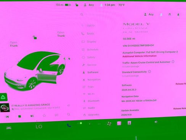Tap the VIN number text
Screen dimensions: 186x140
138,46
